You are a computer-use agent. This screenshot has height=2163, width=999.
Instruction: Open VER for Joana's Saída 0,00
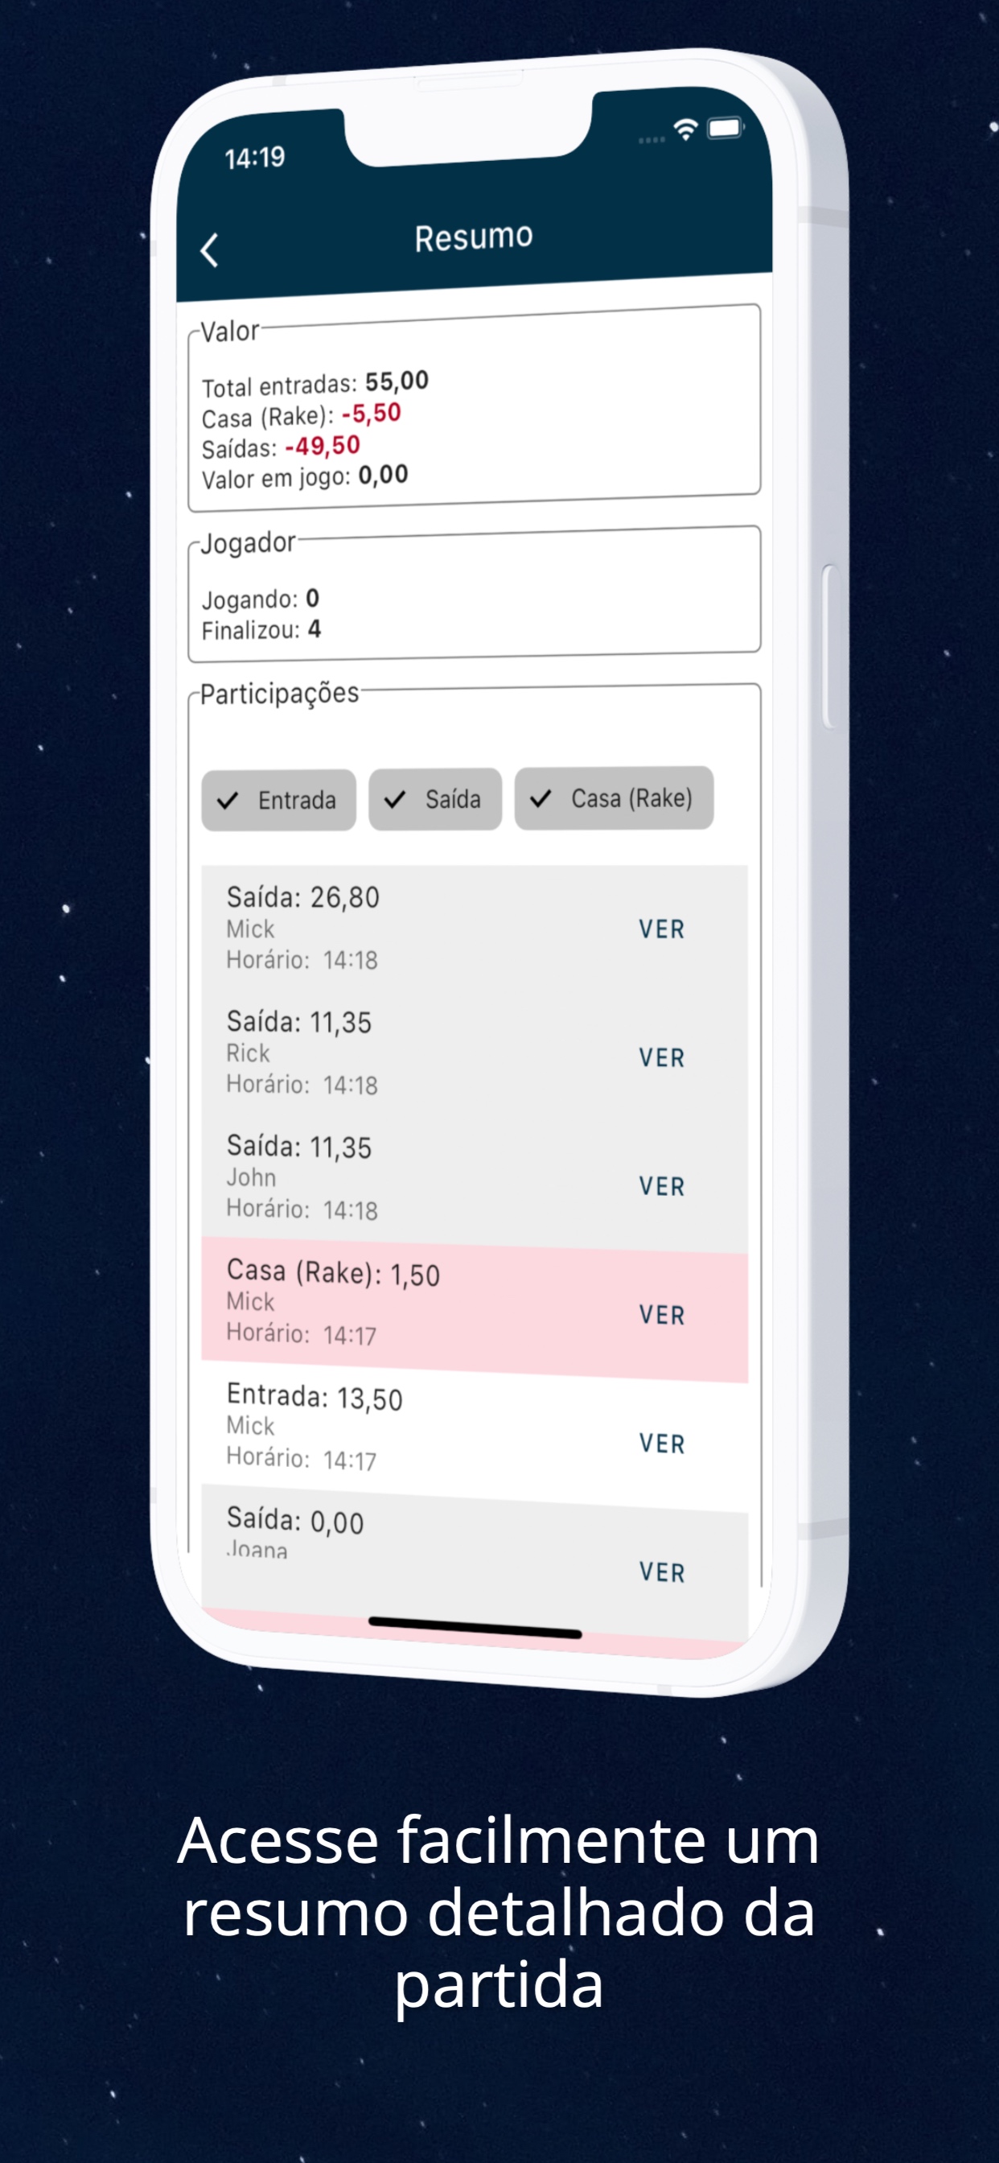(661, 1572)
